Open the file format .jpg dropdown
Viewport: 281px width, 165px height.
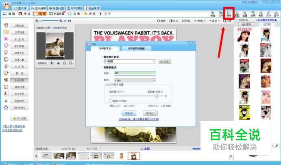coord(154,80)
